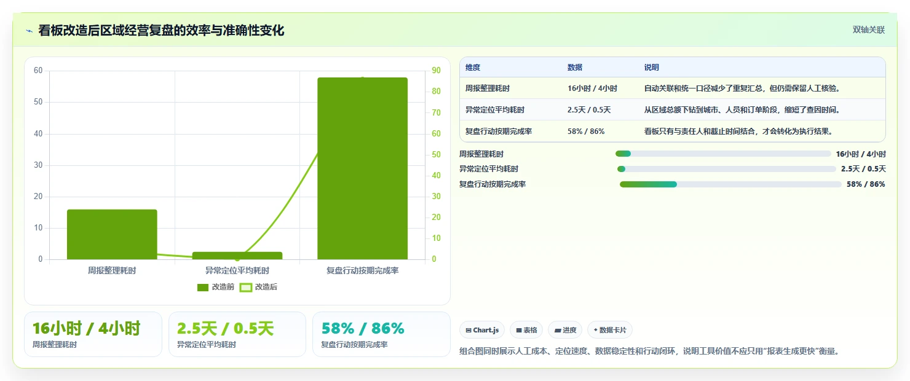The image size is (910, 381).
Task: Click the 2.5天 / 0.5天 data card
Action: (x=237, y=334)
